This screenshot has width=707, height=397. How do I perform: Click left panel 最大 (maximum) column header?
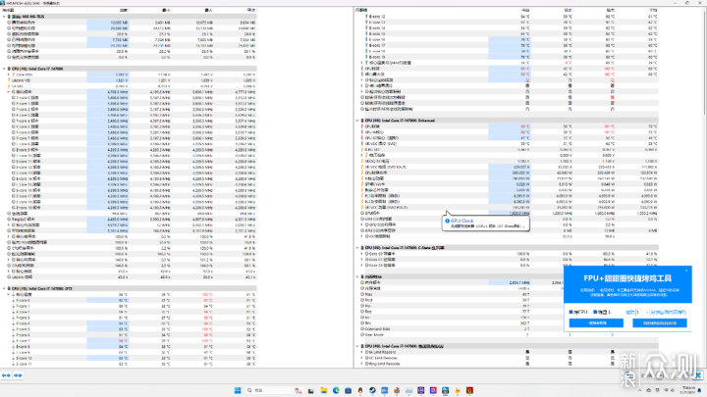208,10
